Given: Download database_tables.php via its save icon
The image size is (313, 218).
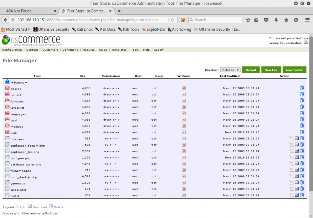Looking at the screenshot, I should [297, 163].
